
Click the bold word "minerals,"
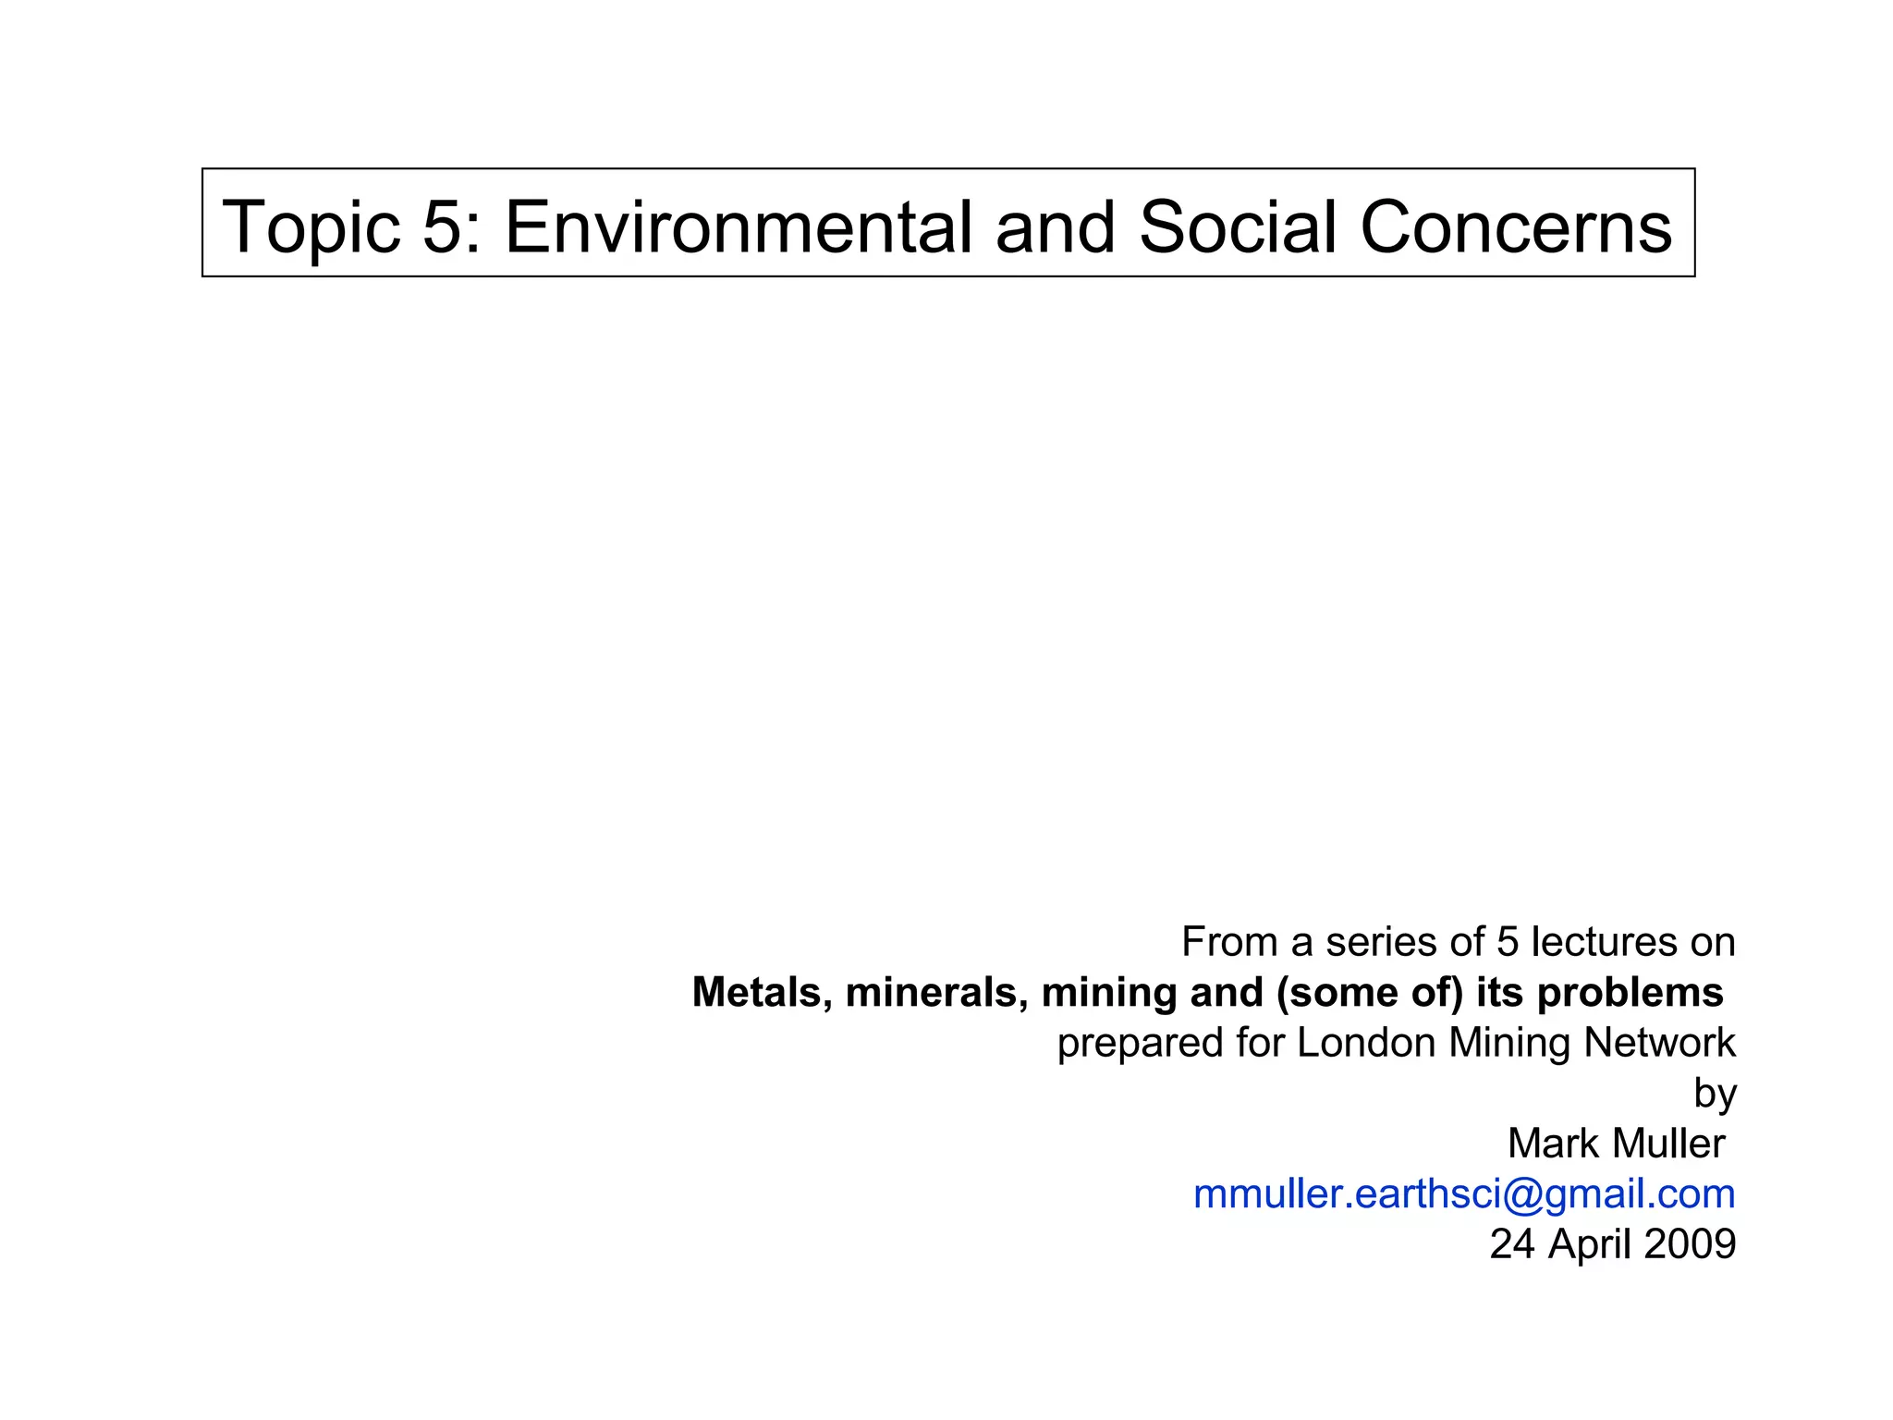[937, 993]
